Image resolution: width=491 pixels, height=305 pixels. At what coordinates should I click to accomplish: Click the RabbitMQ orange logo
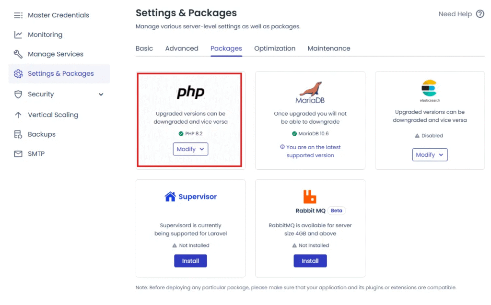(x=310, y=197)
